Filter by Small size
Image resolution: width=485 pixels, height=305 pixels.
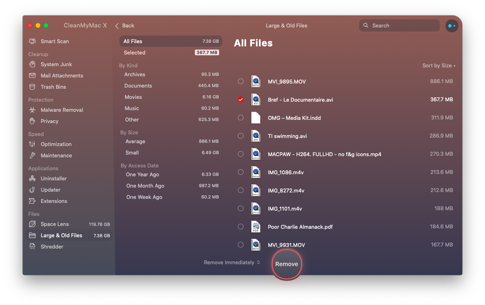point(171,153)
